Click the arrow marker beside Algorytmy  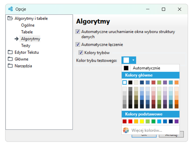[x=17, y=39]
